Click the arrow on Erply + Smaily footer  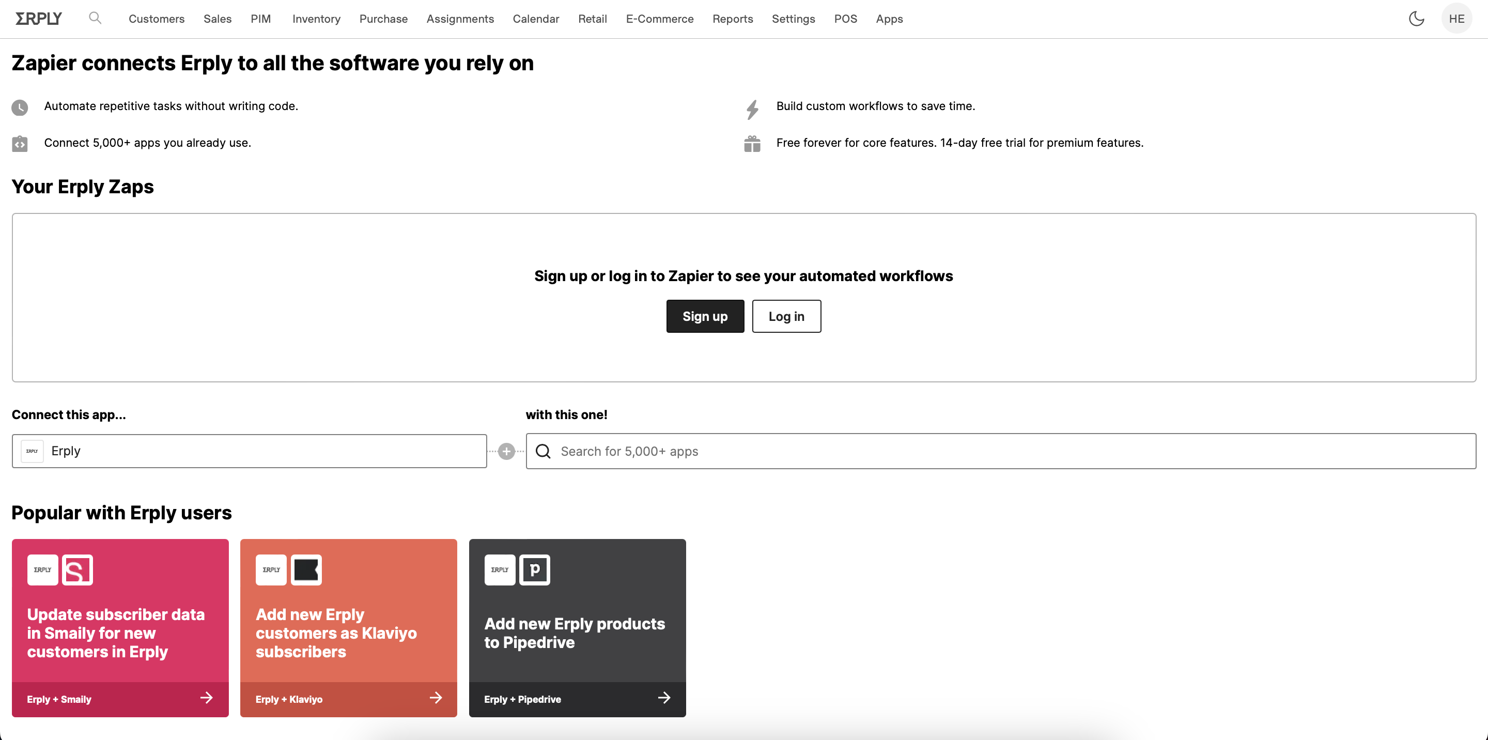click(206, 698)
